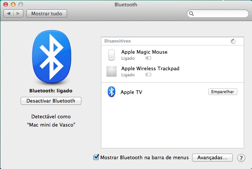The height and width of the screenshot is (169, 252).
Task: Minimize the window with yellow button
Action: click(13, 5)
